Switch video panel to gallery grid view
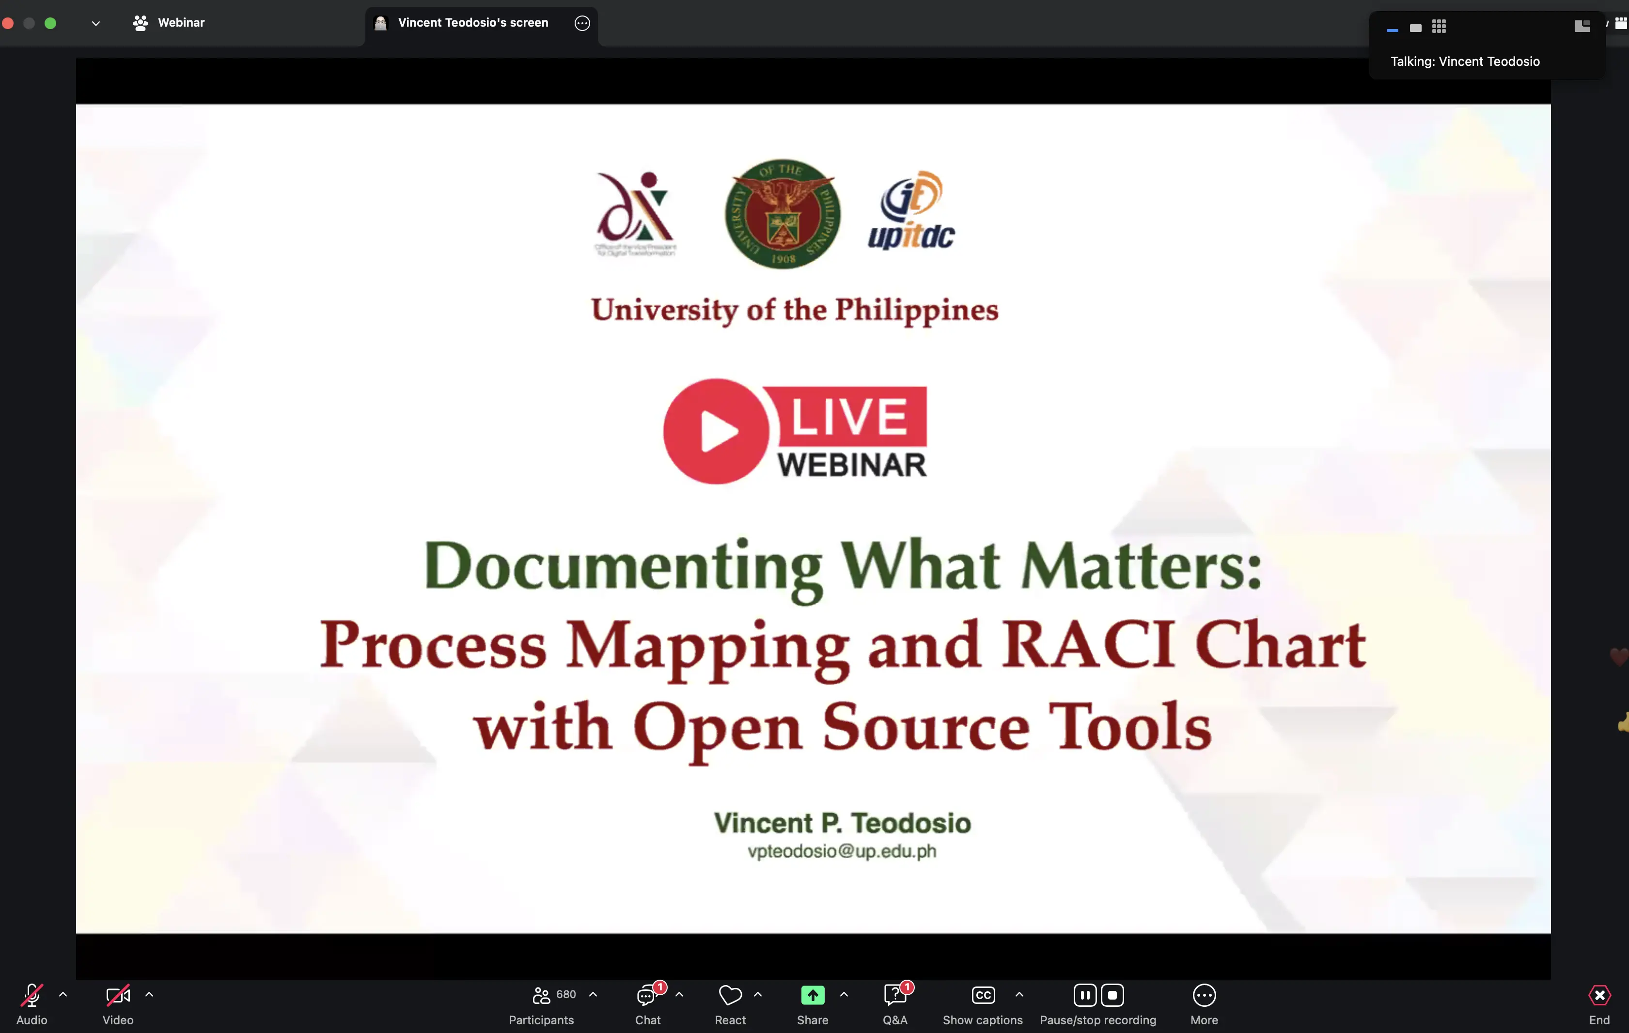Image resolution: width=1629 pixels, height=1033 pixels. click(1439, 26)
